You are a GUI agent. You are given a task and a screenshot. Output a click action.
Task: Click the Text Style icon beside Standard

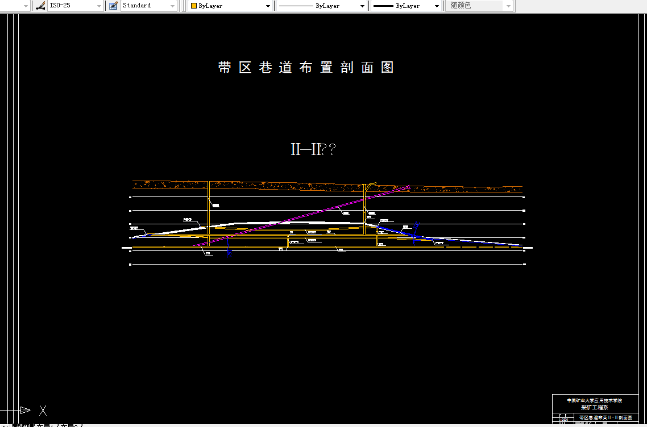point(113,6)
